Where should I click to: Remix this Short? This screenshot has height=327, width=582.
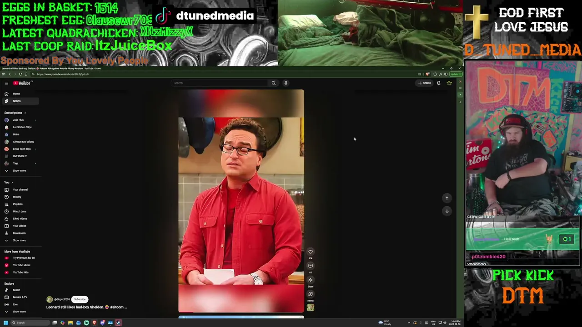coord(311,294)
